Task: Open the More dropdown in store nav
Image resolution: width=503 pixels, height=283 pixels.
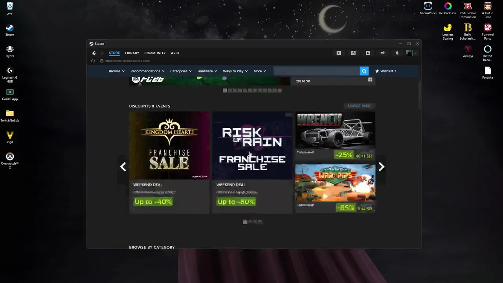Action: [260, 71]
